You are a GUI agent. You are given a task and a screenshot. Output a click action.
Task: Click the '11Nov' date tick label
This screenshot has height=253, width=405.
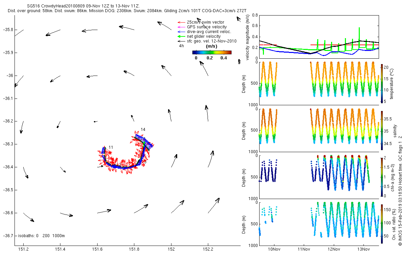(x=304, y=249)
